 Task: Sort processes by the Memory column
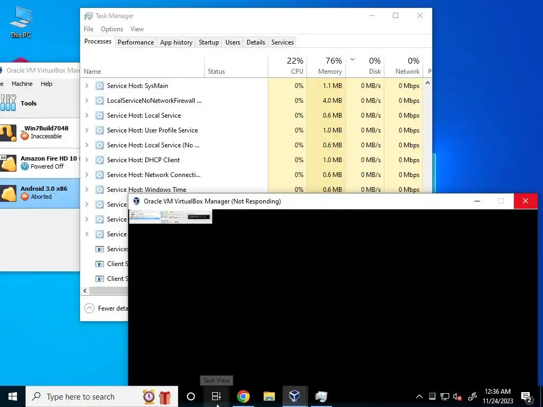point(326,66)
